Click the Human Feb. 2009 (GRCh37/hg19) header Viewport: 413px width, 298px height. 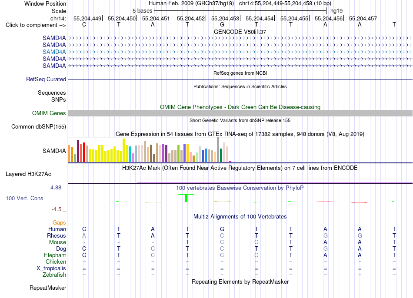point(191,3)
